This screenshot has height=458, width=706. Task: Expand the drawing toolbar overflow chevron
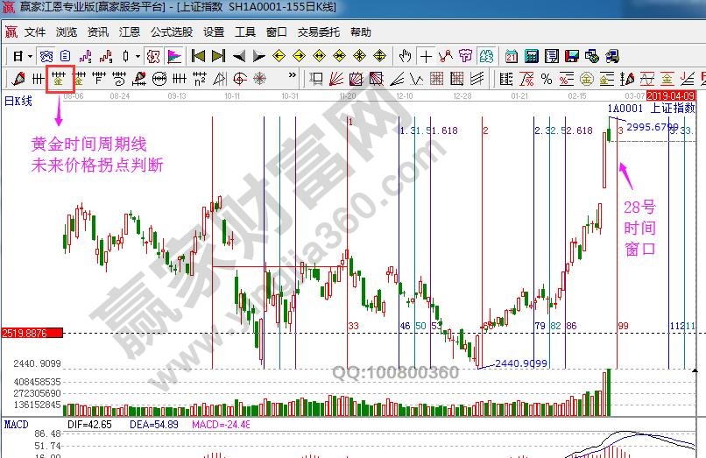click(x=293, y=77)
